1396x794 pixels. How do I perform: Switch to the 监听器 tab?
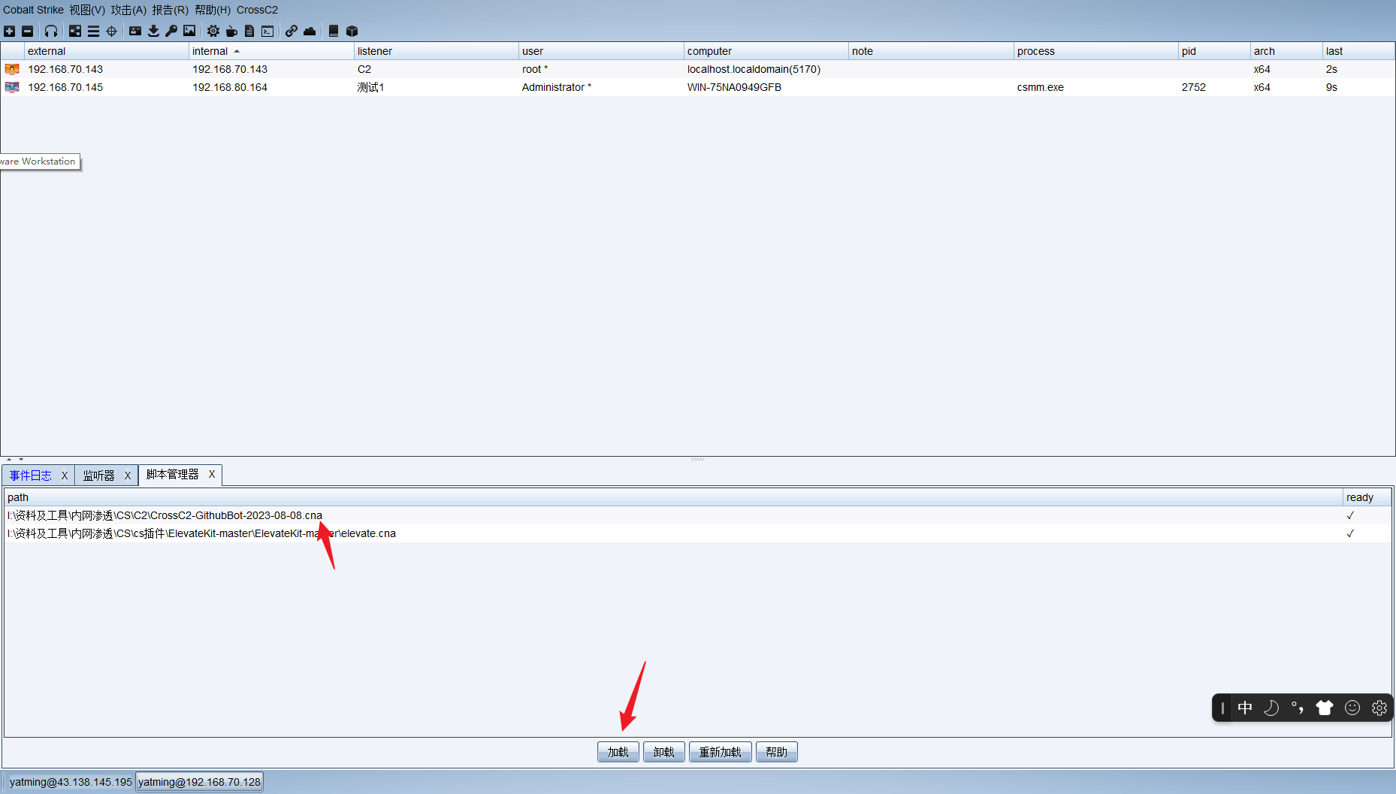pyautogui.click(x=99, y=475)
